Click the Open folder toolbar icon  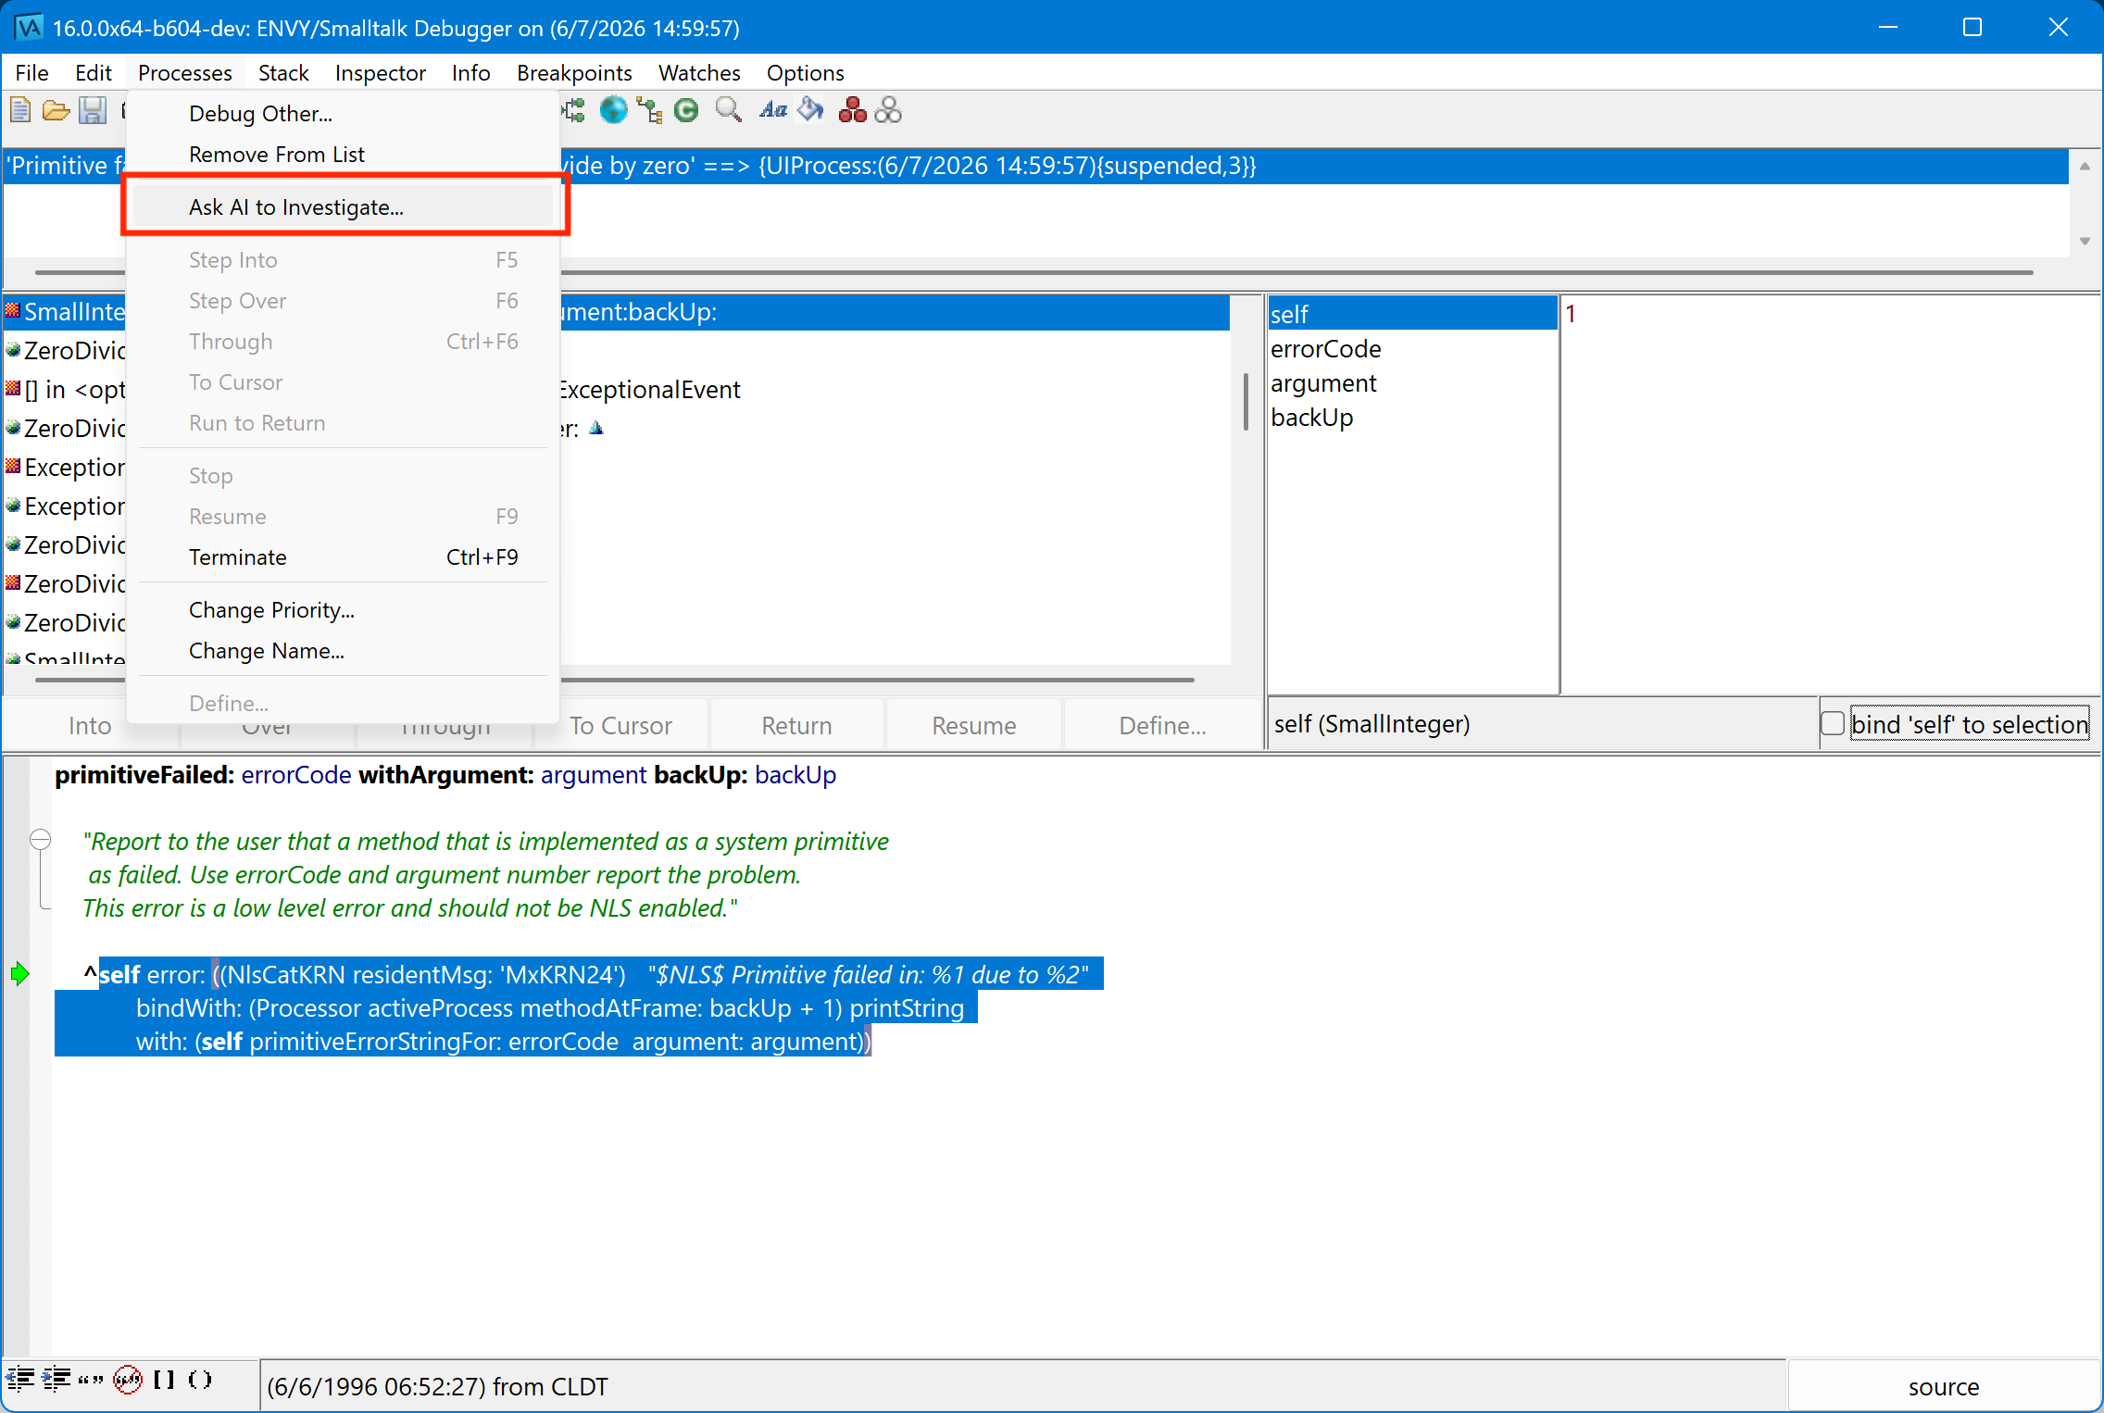coord(56,110)
